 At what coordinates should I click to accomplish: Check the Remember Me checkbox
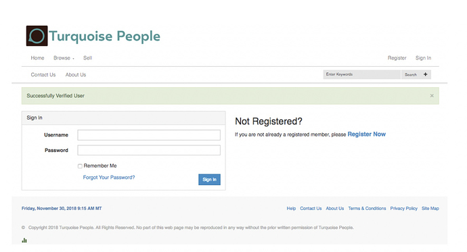click(x=80, y=166)
